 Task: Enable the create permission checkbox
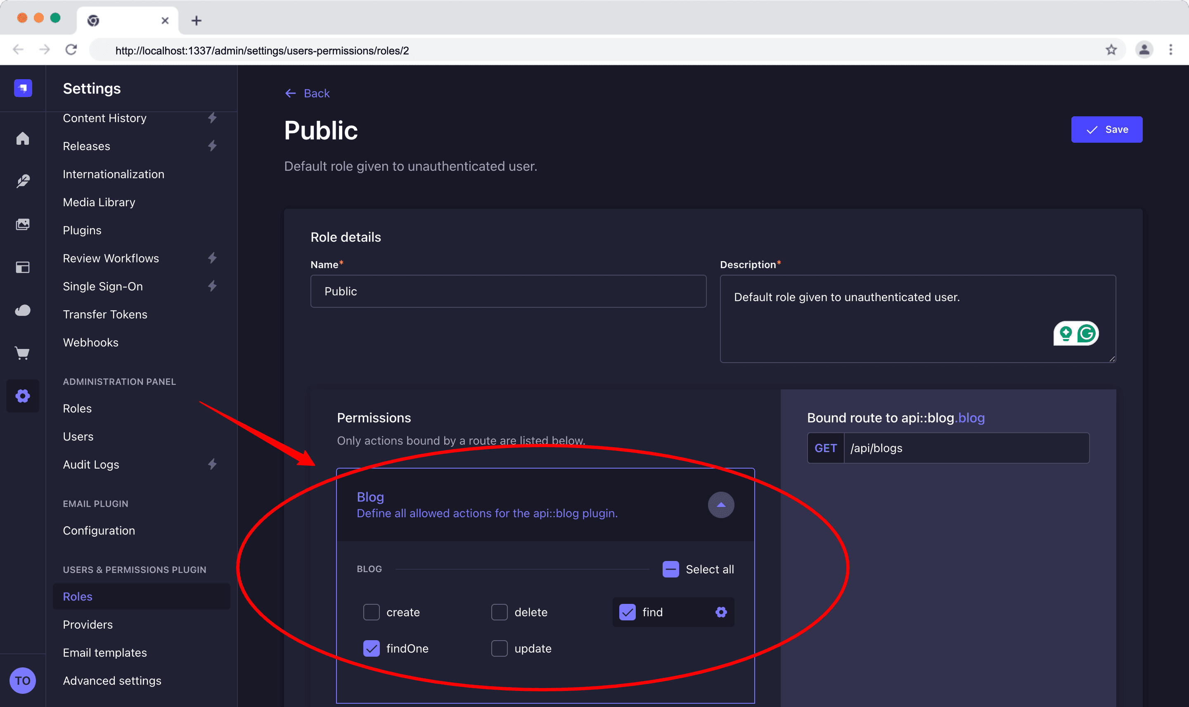(x=372, y=612)
